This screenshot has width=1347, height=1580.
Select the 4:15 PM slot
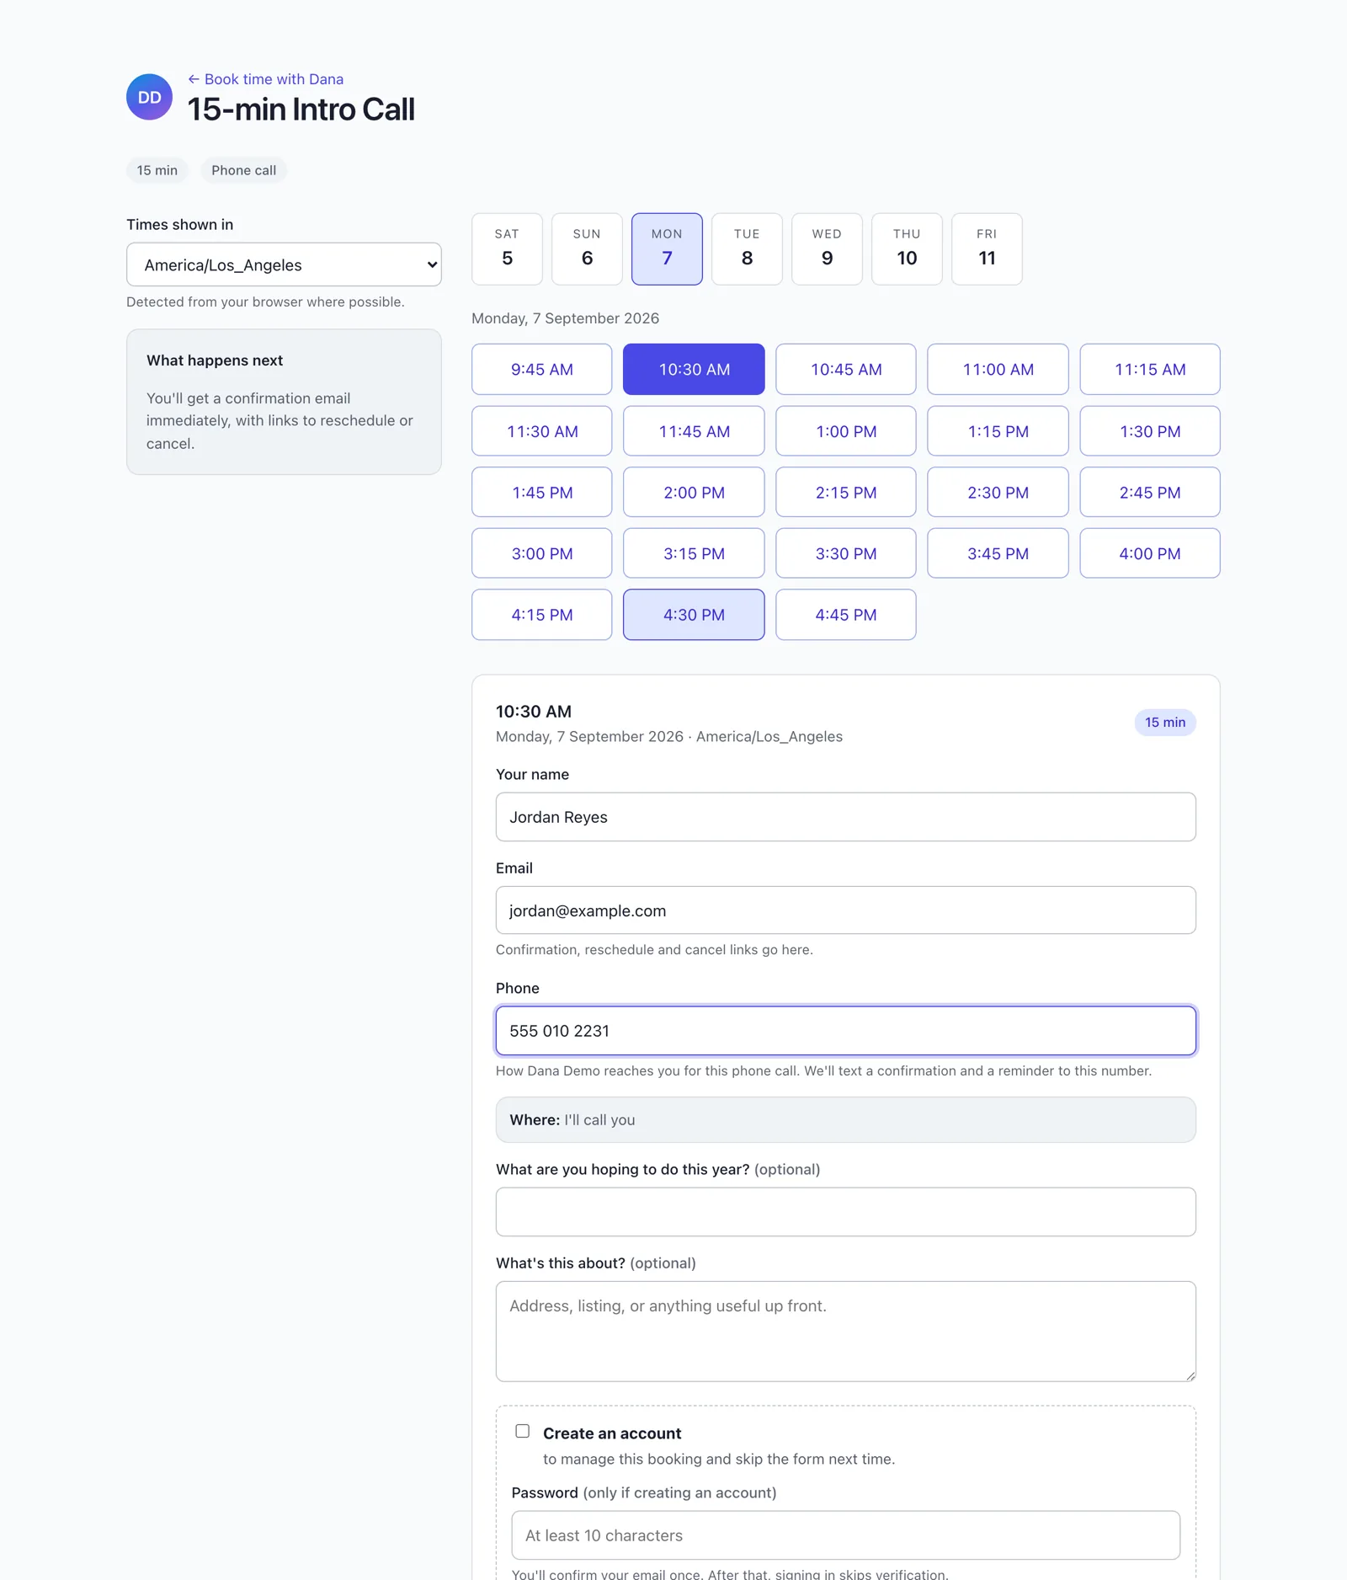541,615
